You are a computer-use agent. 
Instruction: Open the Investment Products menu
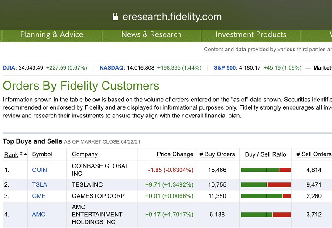coord(251,34)
